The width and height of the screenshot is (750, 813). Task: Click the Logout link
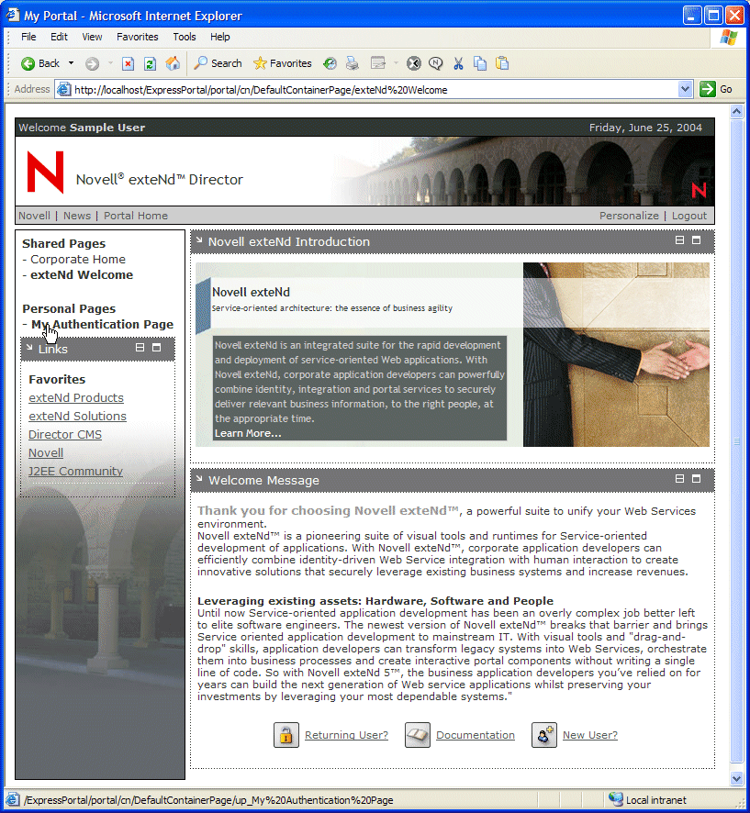[x=688, y=216]
